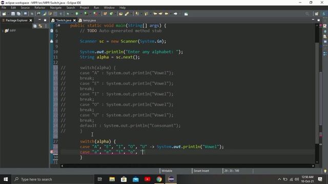Close the Switch.java editor tab
The image size is (328, 184).
pos(74,20)
